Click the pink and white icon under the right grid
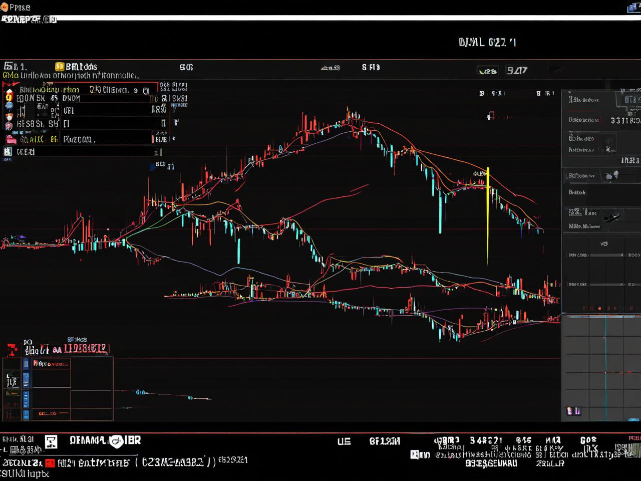 click(573, 411)
